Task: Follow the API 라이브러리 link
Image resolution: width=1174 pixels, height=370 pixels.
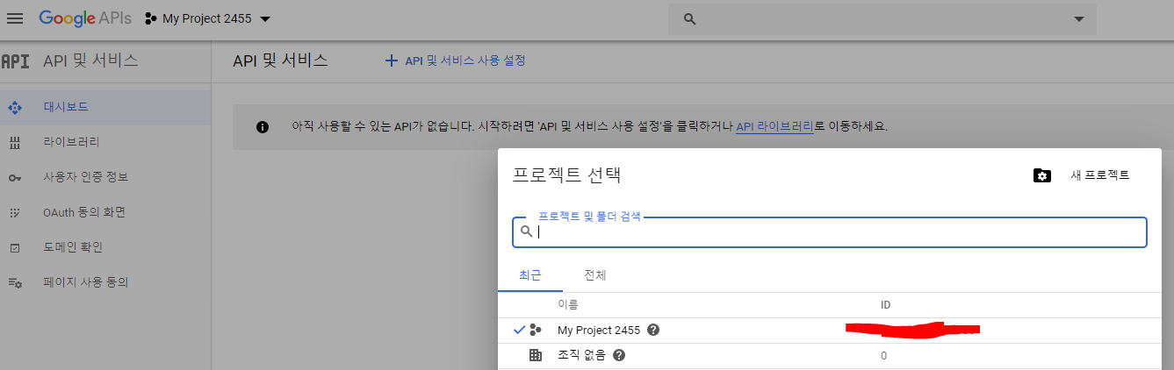Action: (774, 126)
